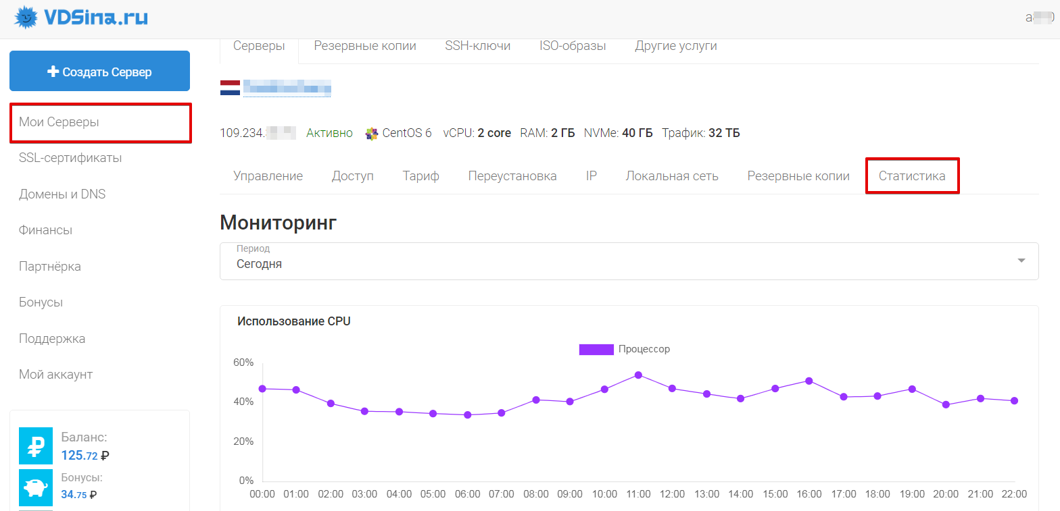Image resolution: width=1060 pixels, height=511 pixels.
Task: Click the Активно status text
Action: tap(329, 134)
